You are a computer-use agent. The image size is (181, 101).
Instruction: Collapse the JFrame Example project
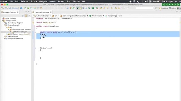[x=5, y=25]
